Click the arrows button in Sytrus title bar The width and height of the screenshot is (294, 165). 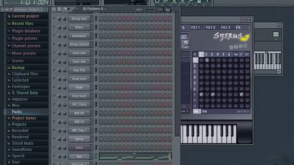(243, 20)
